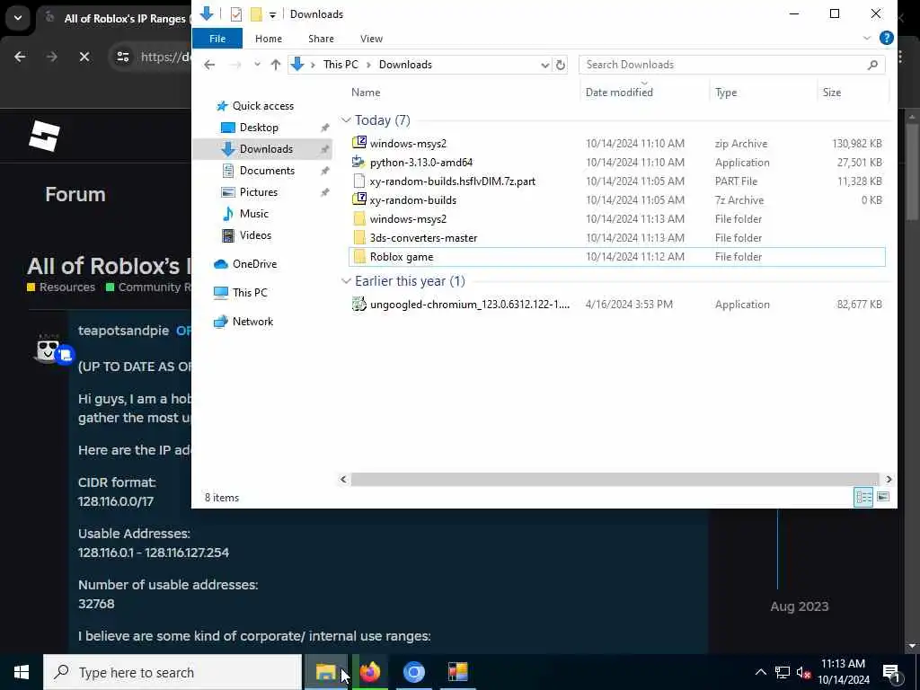Switch to the Home ribbon tab
The image size is (920, 690).
pos(268,39)
